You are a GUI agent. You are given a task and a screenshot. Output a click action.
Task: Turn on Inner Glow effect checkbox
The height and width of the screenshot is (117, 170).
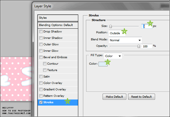(x=41, y=51)
